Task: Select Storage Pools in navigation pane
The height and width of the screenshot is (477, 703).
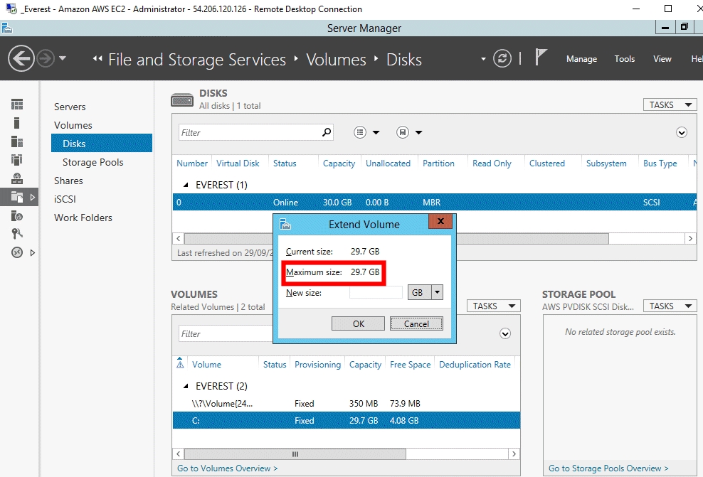Action: pos(92,162)
